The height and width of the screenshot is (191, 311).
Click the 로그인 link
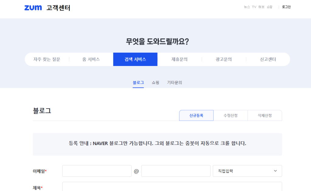click(x=286, y=7)
